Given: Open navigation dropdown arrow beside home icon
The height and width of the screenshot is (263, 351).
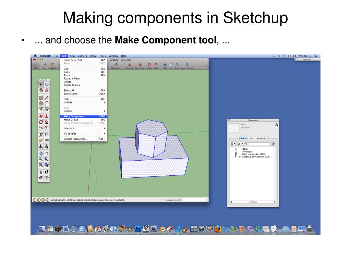Looking at the screenshot, I should (242, 143).
